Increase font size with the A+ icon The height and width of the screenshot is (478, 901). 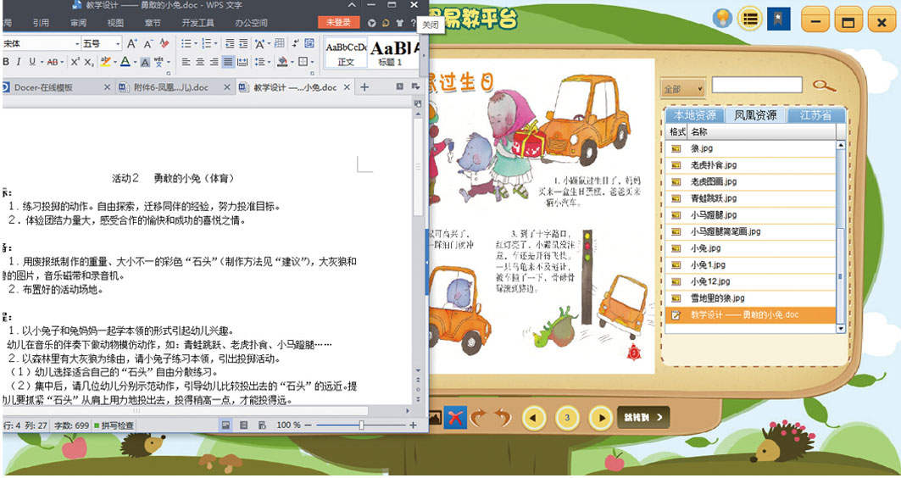point(132,44)
